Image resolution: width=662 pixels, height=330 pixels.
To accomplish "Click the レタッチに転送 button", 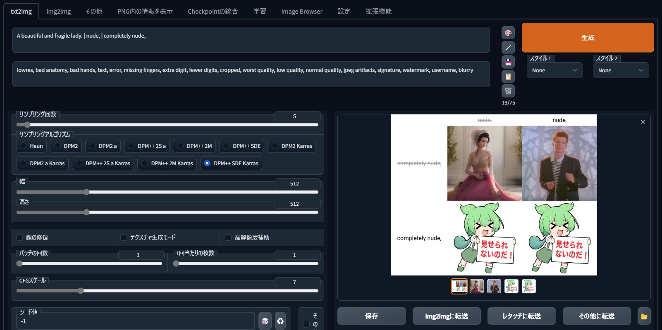I will [x=521, y=316].
